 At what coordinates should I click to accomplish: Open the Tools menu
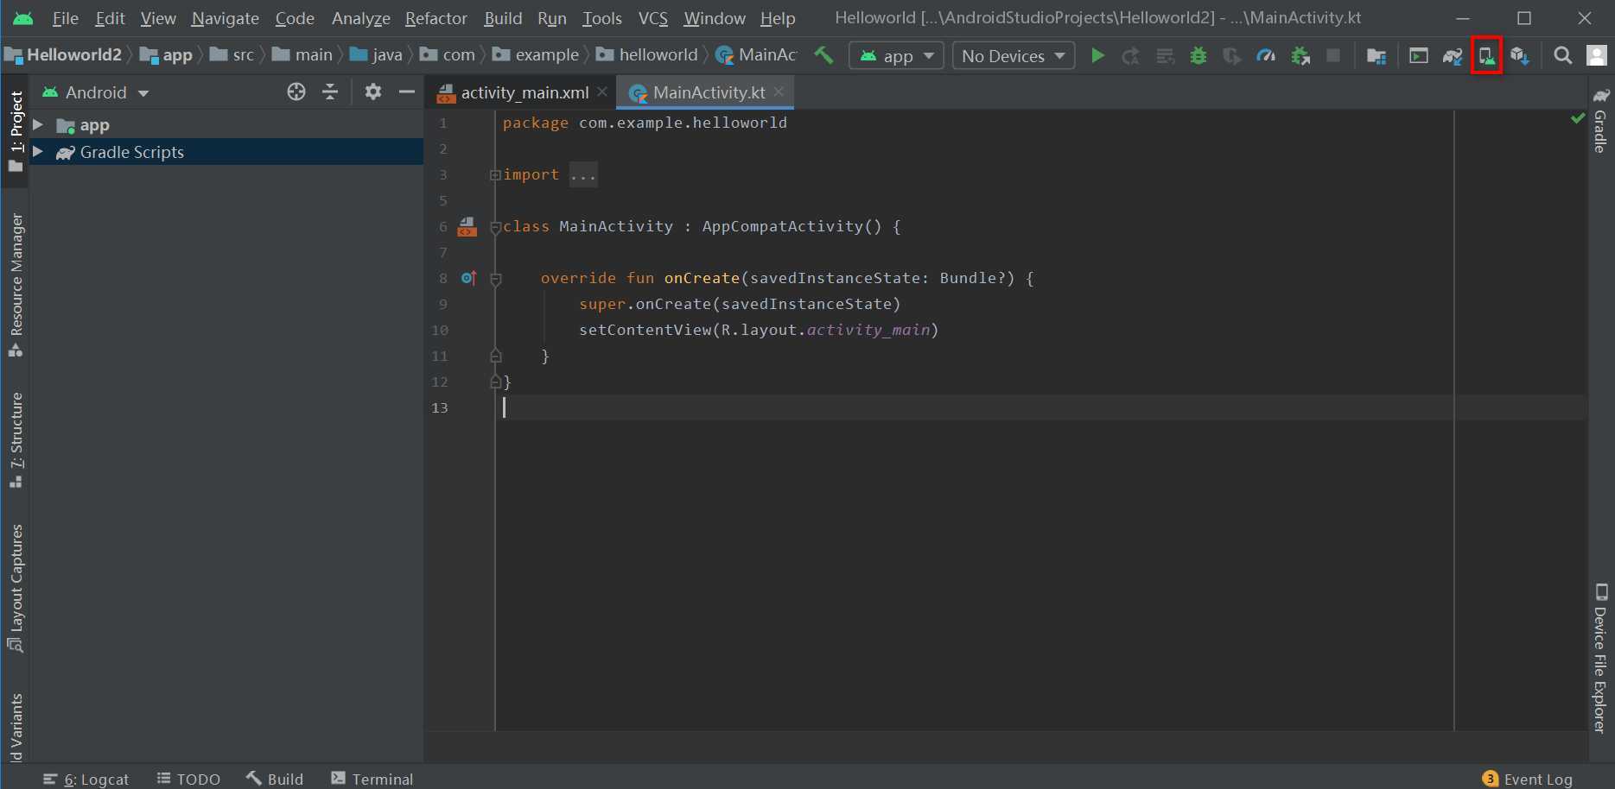pyautogui.click(x=602, y=18)
